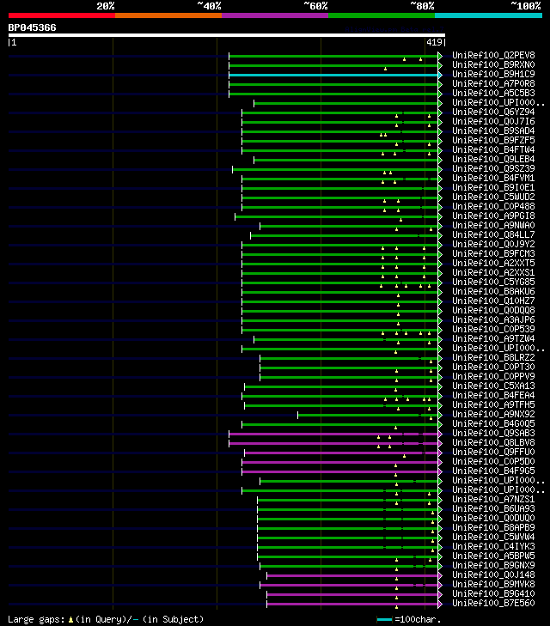Select hit UniRef100_B4FEA4

[x=493, y=395]
